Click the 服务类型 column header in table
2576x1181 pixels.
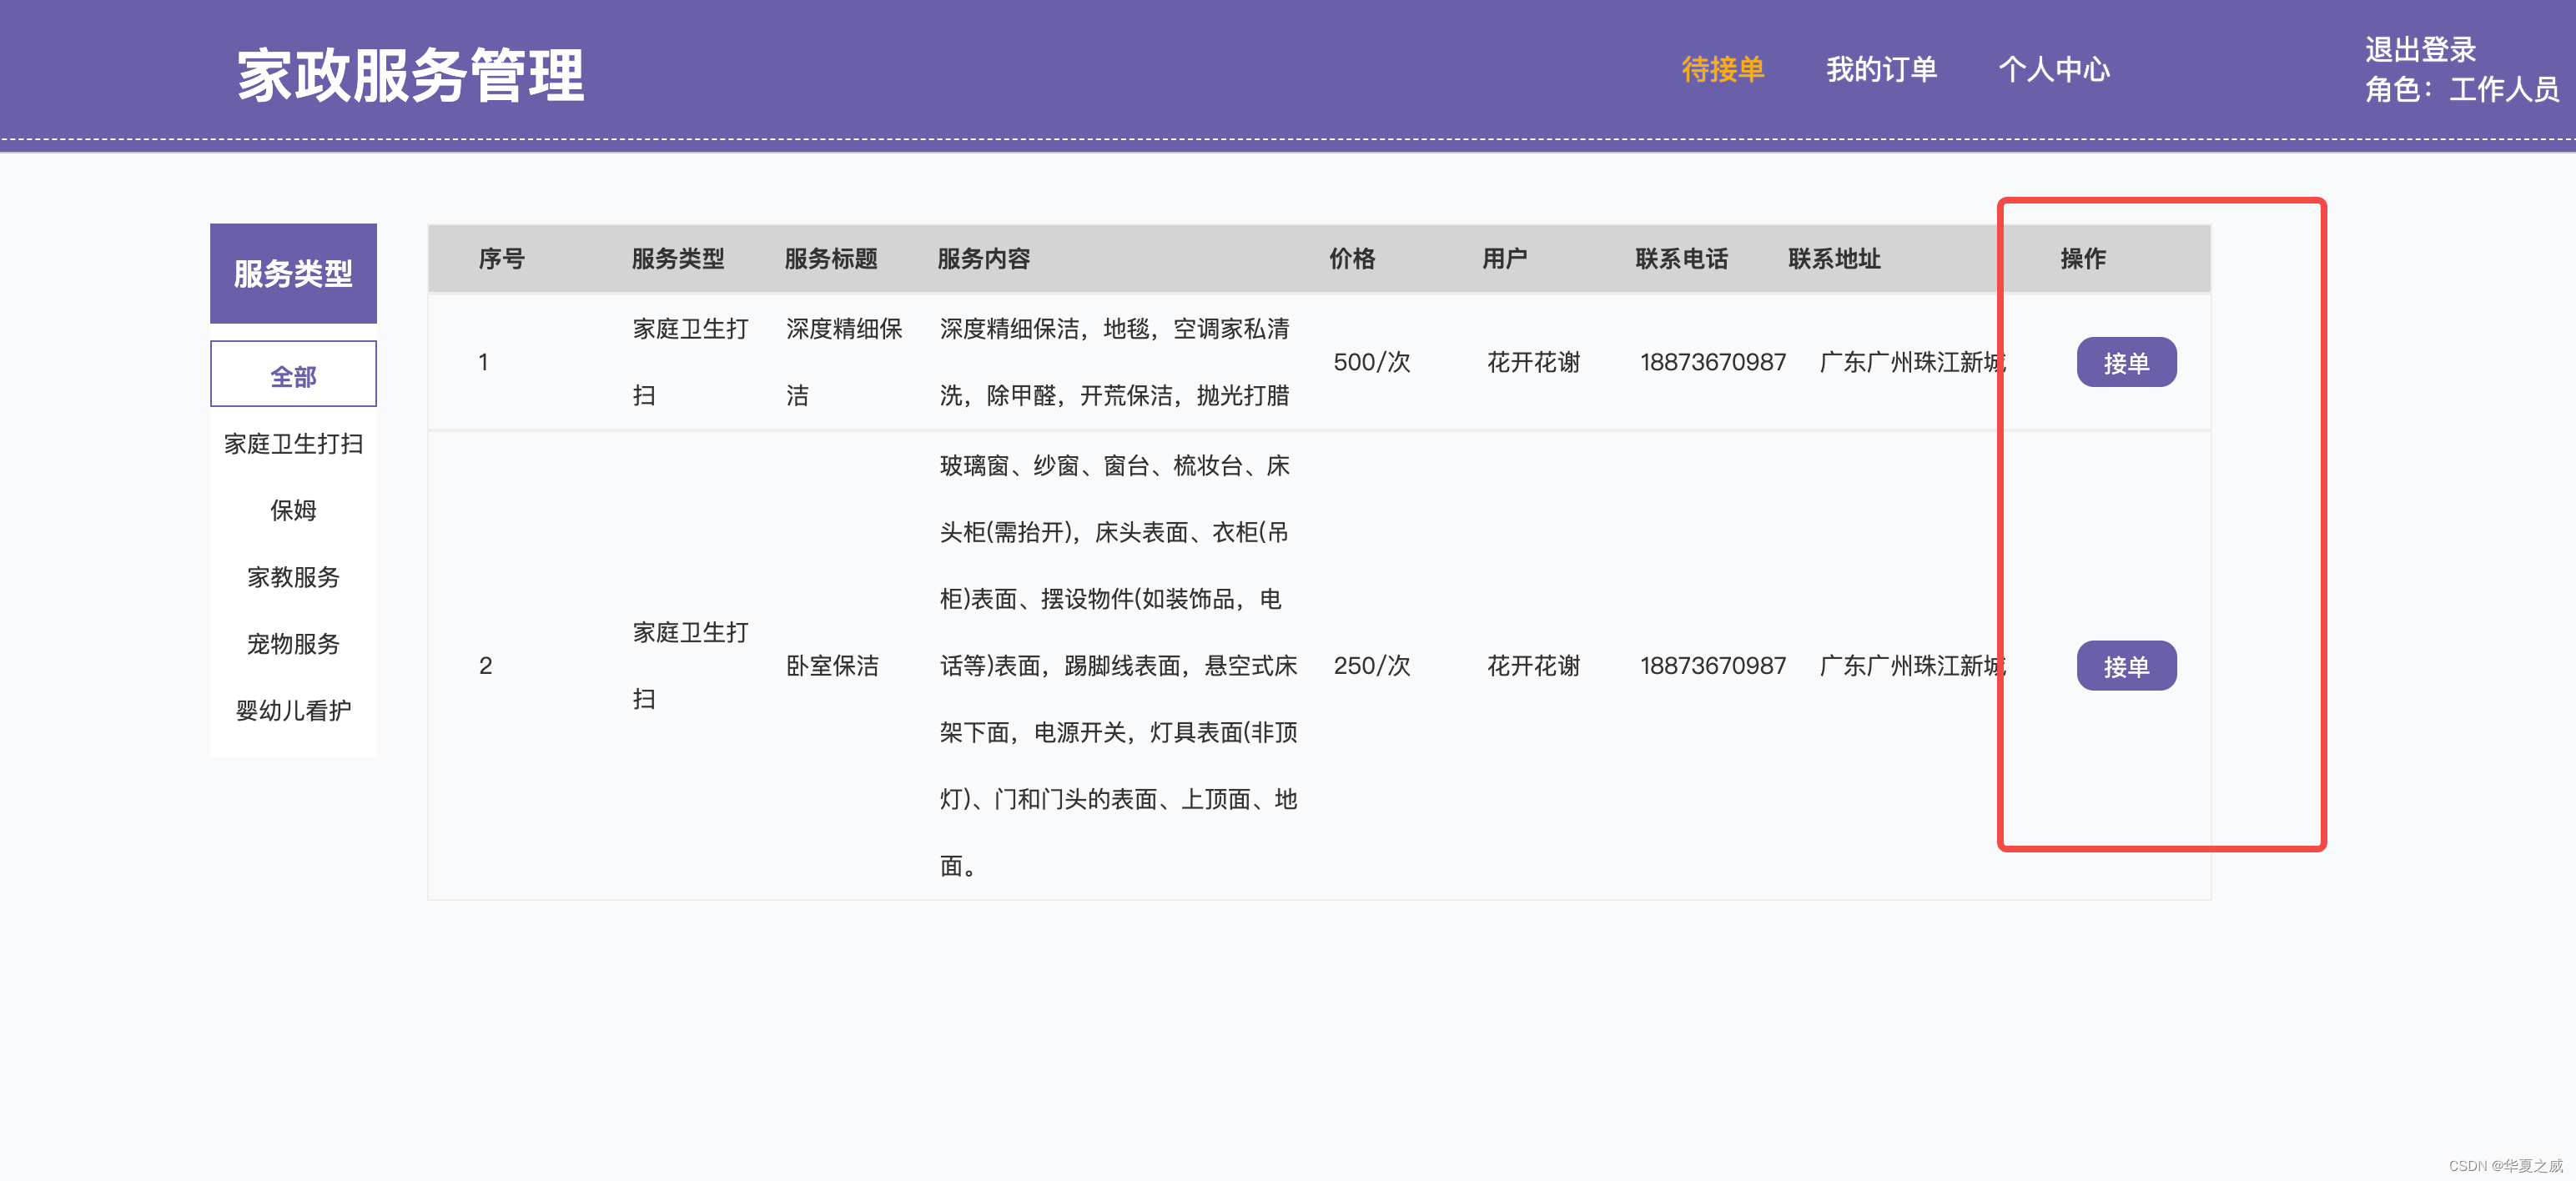677,259
